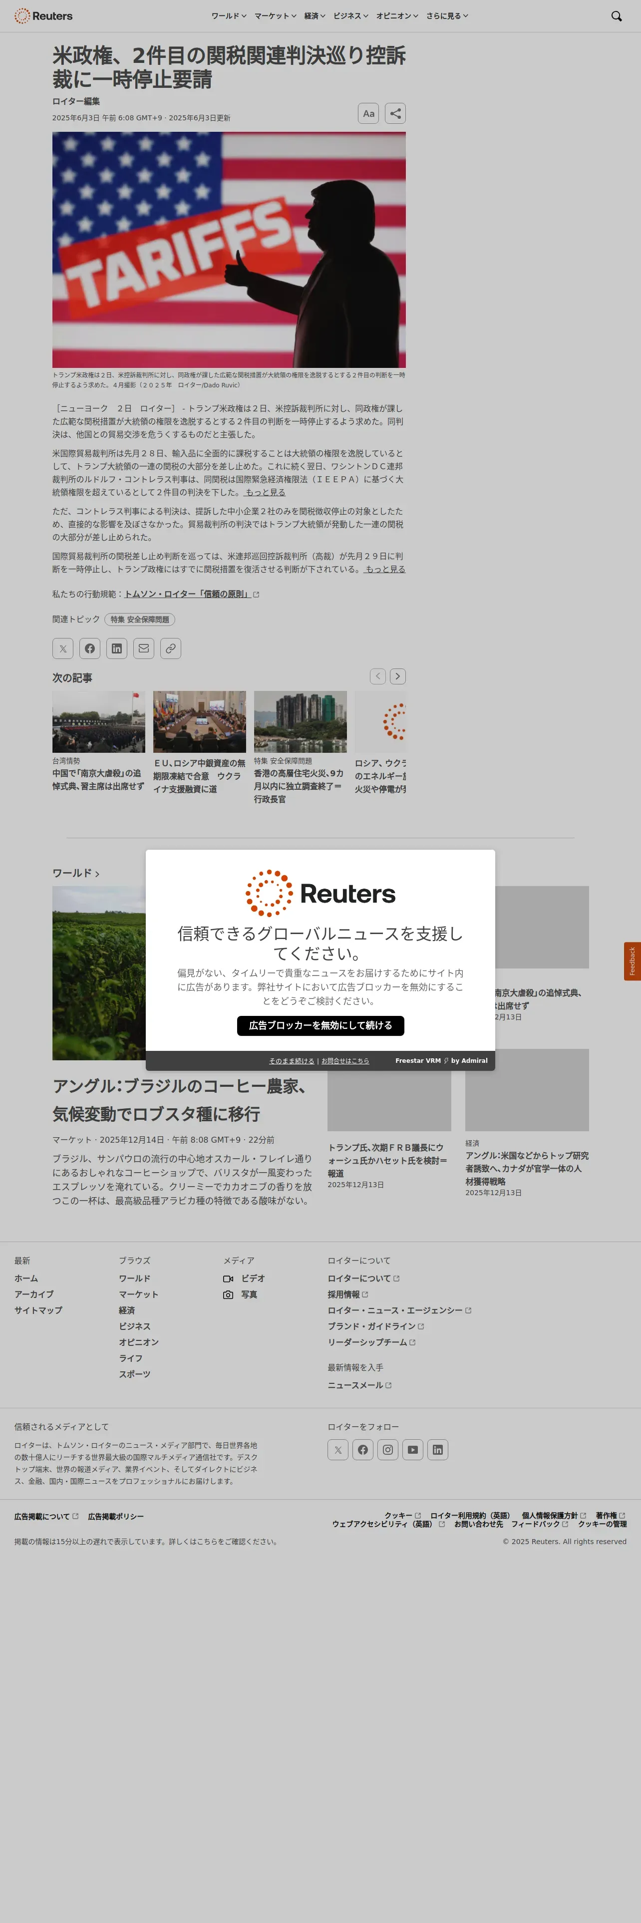Share article on LinkedIn below article
This screenshot has height=1923, width=641.
click(116, 648)
